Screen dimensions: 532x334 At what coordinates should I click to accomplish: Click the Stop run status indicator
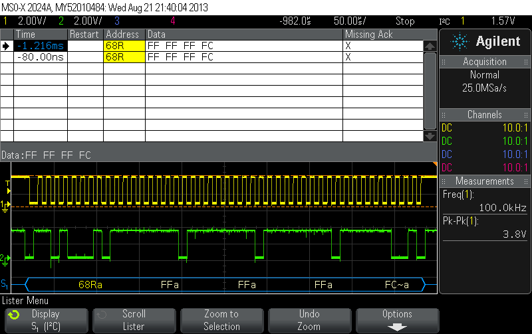pos(405,21)
